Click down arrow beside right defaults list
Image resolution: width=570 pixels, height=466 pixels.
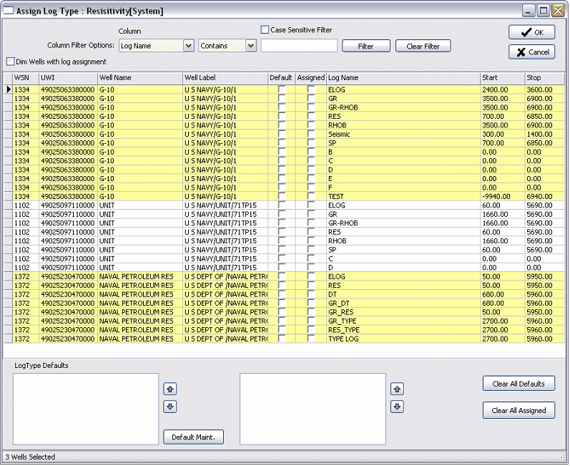[x=398, y=407]
